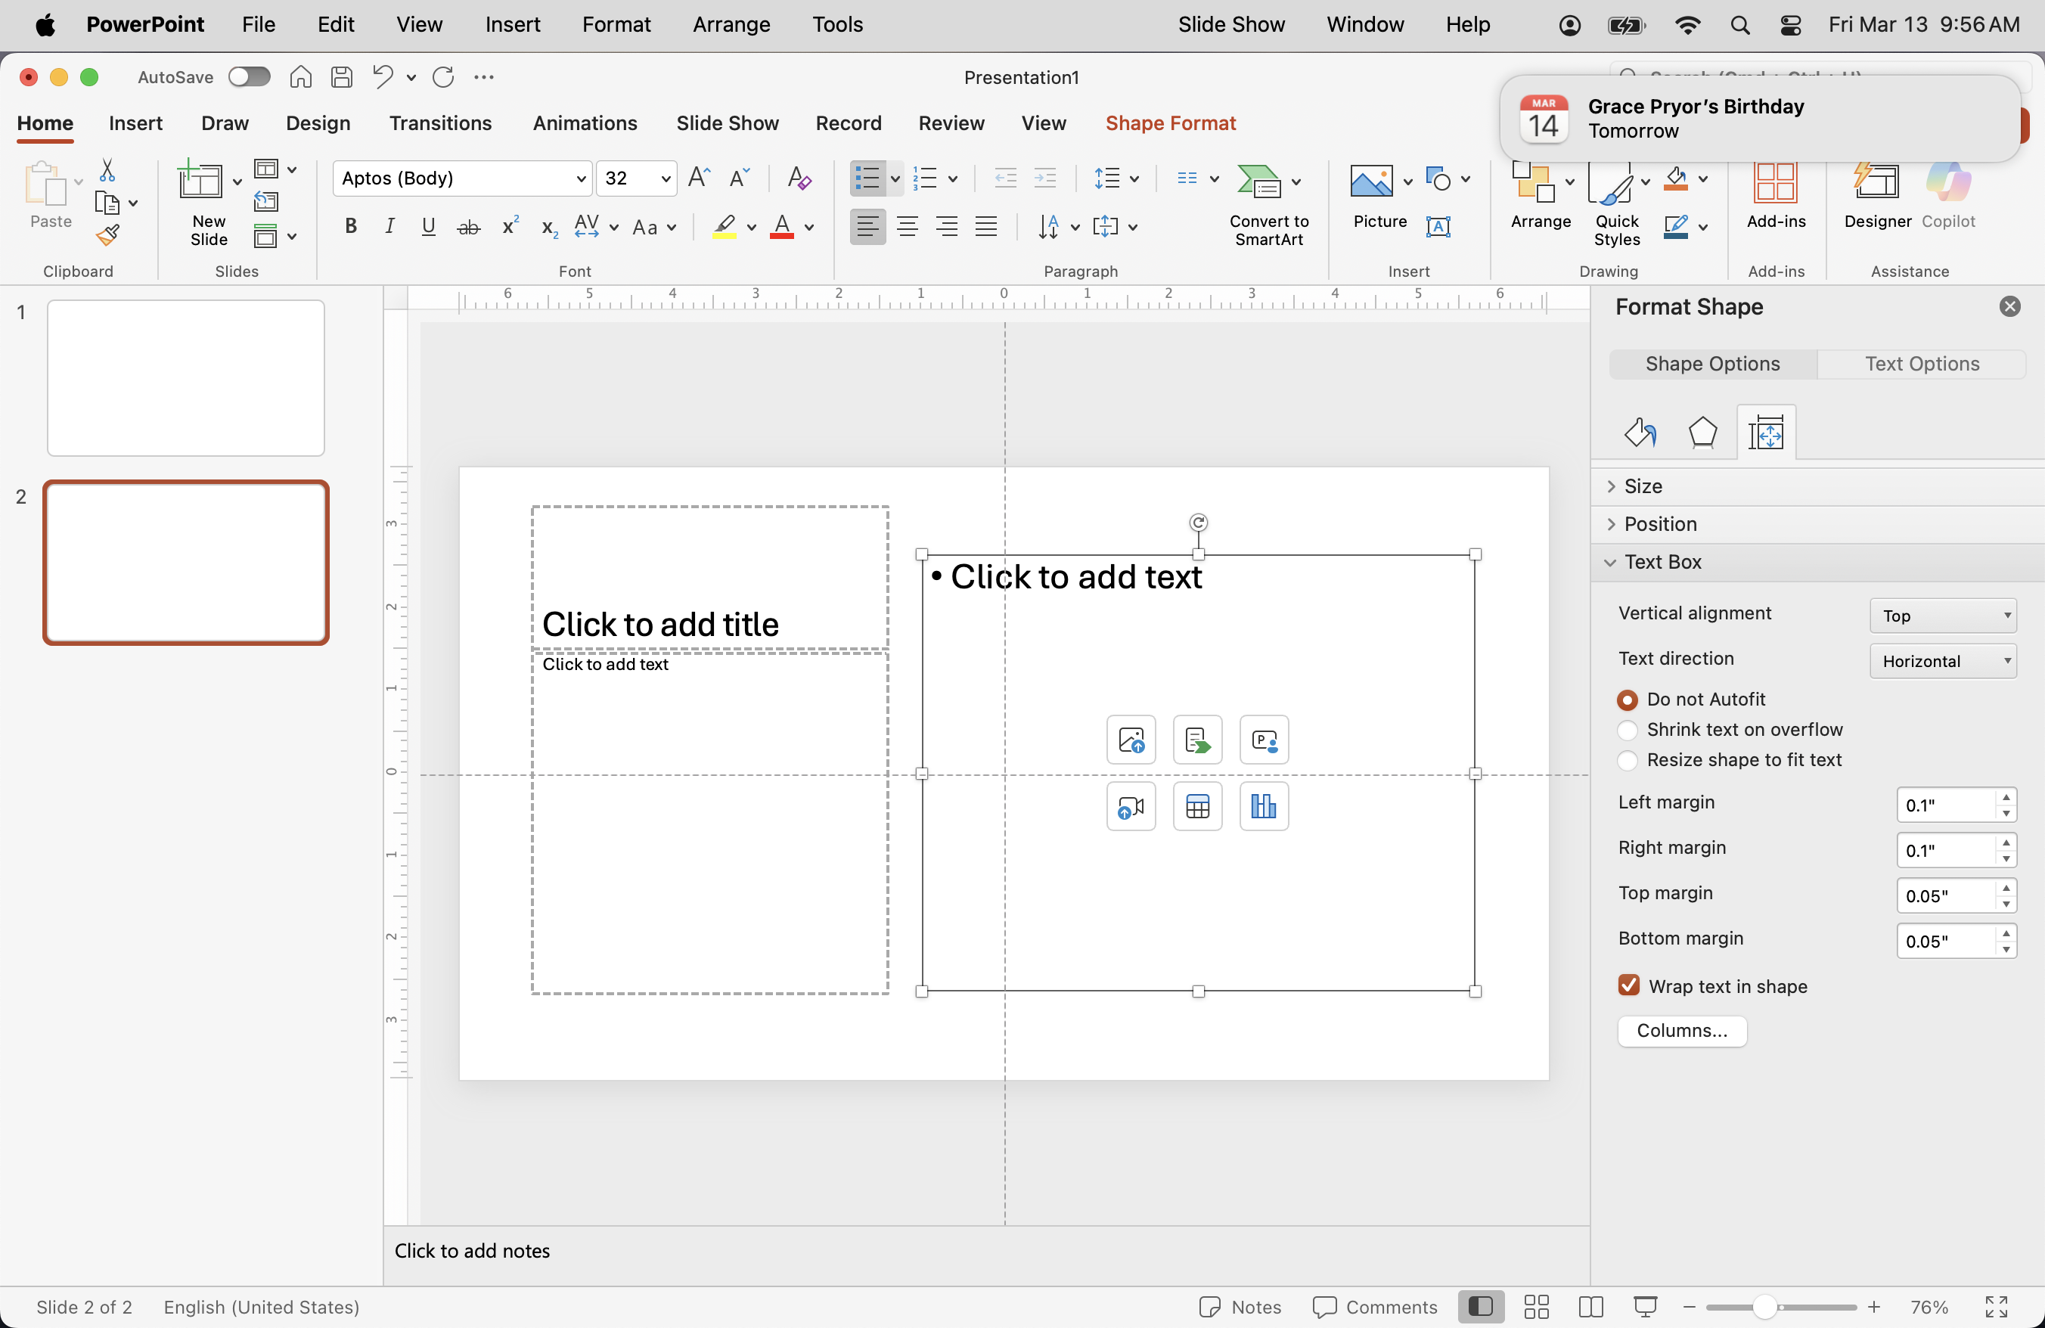Image resolution: width=2045 pixels, height=1328 pixels.
Task: Expand the Position section
Action: (x=1817, y=524)
